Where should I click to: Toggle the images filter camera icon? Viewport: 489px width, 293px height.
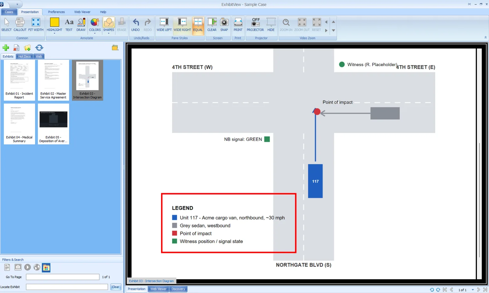(18, 267)
